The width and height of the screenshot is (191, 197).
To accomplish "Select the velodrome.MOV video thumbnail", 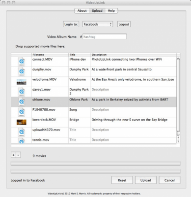I will 22,82.
